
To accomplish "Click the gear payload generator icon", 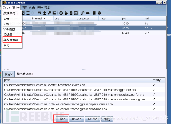I will [x=61, y=13].
